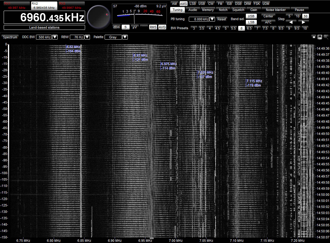Select the RX2 receiver tab

pos(44,6)
